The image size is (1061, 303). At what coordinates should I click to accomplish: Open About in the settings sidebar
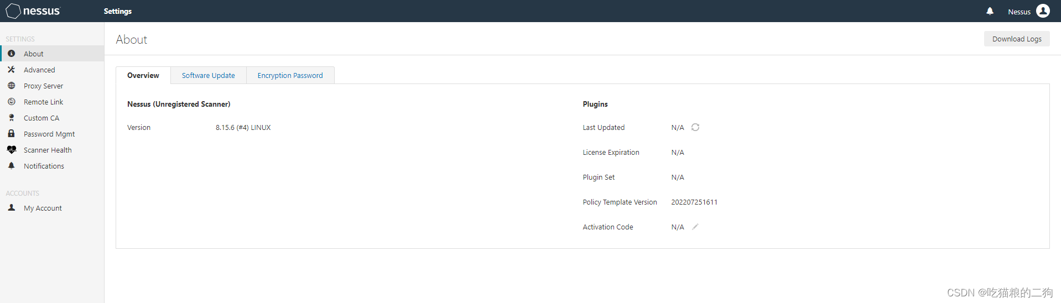(x=52, y=54)
